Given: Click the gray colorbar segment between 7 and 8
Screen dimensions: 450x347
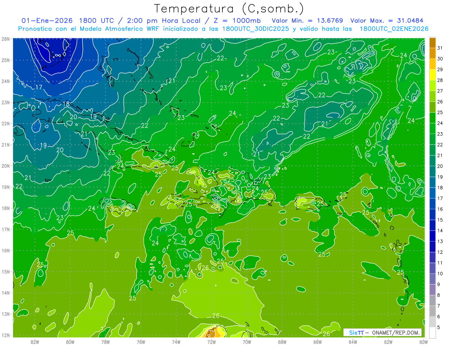Looking at the screenshot, I should tap(432, 300).
